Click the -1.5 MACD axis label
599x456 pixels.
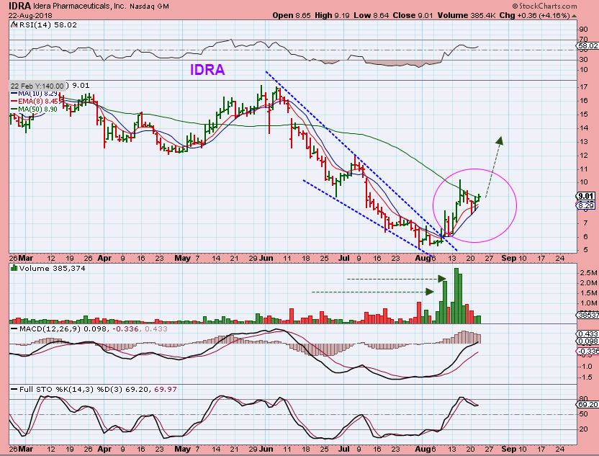pos(587,377)
